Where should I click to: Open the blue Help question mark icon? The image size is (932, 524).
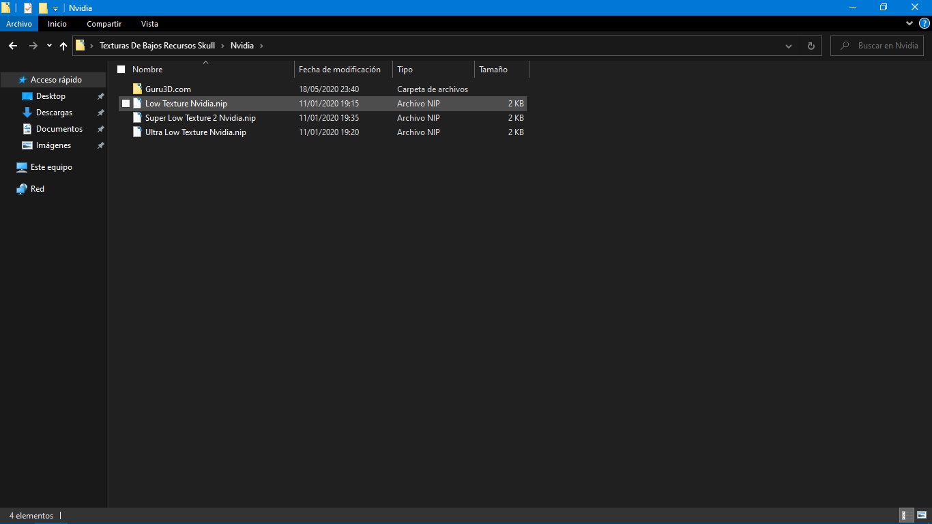pyautogui.click(x=924, y=23)
